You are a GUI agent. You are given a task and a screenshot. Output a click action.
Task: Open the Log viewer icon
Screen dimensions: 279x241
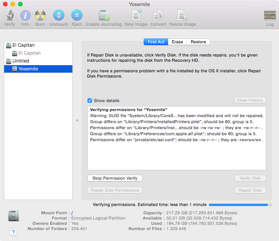[x=270, y=15]
